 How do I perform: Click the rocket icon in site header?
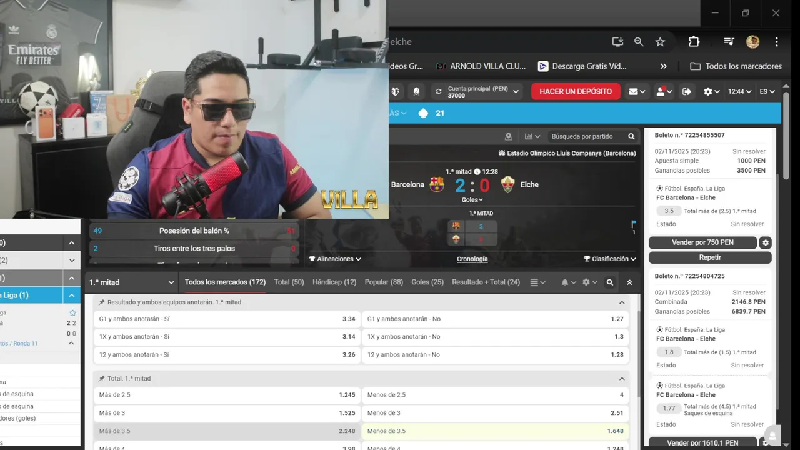(416, 92)
